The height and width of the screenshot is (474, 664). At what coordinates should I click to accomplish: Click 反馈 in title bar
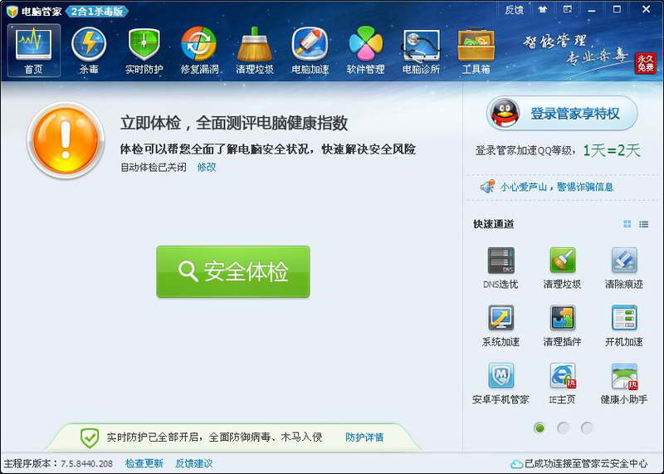coord(514,10)
